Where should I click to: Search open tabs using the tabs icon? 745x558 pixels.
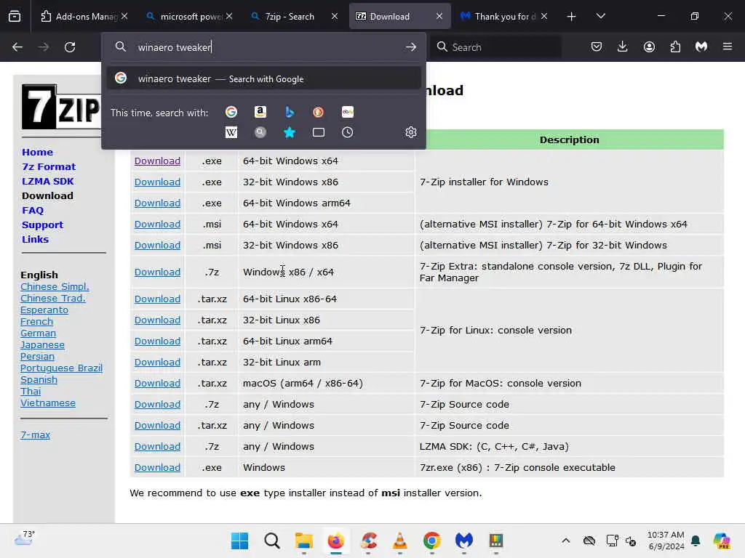click(319, 132)
